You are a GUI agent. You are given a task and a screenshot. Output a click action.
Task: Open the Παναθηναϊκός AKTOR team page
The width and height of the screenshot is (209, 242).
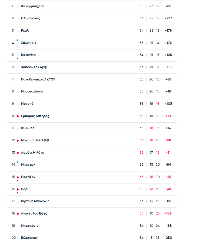click(38, 79)
